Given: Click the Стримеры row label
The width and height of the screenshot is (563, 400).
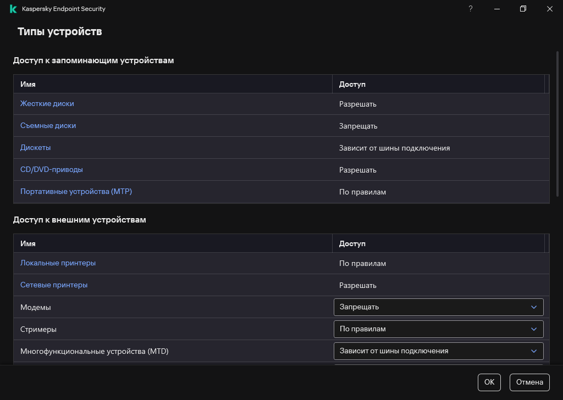Looking at the screenshot, I should [38, 329].
